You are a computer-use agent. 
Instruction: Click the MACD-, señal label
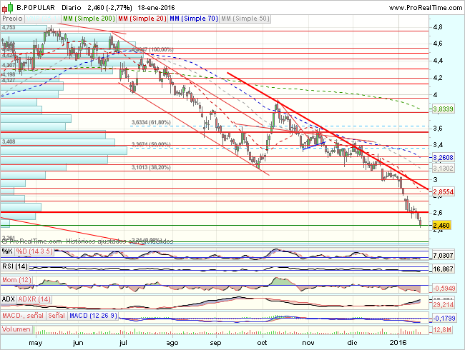tap(23, 316)
